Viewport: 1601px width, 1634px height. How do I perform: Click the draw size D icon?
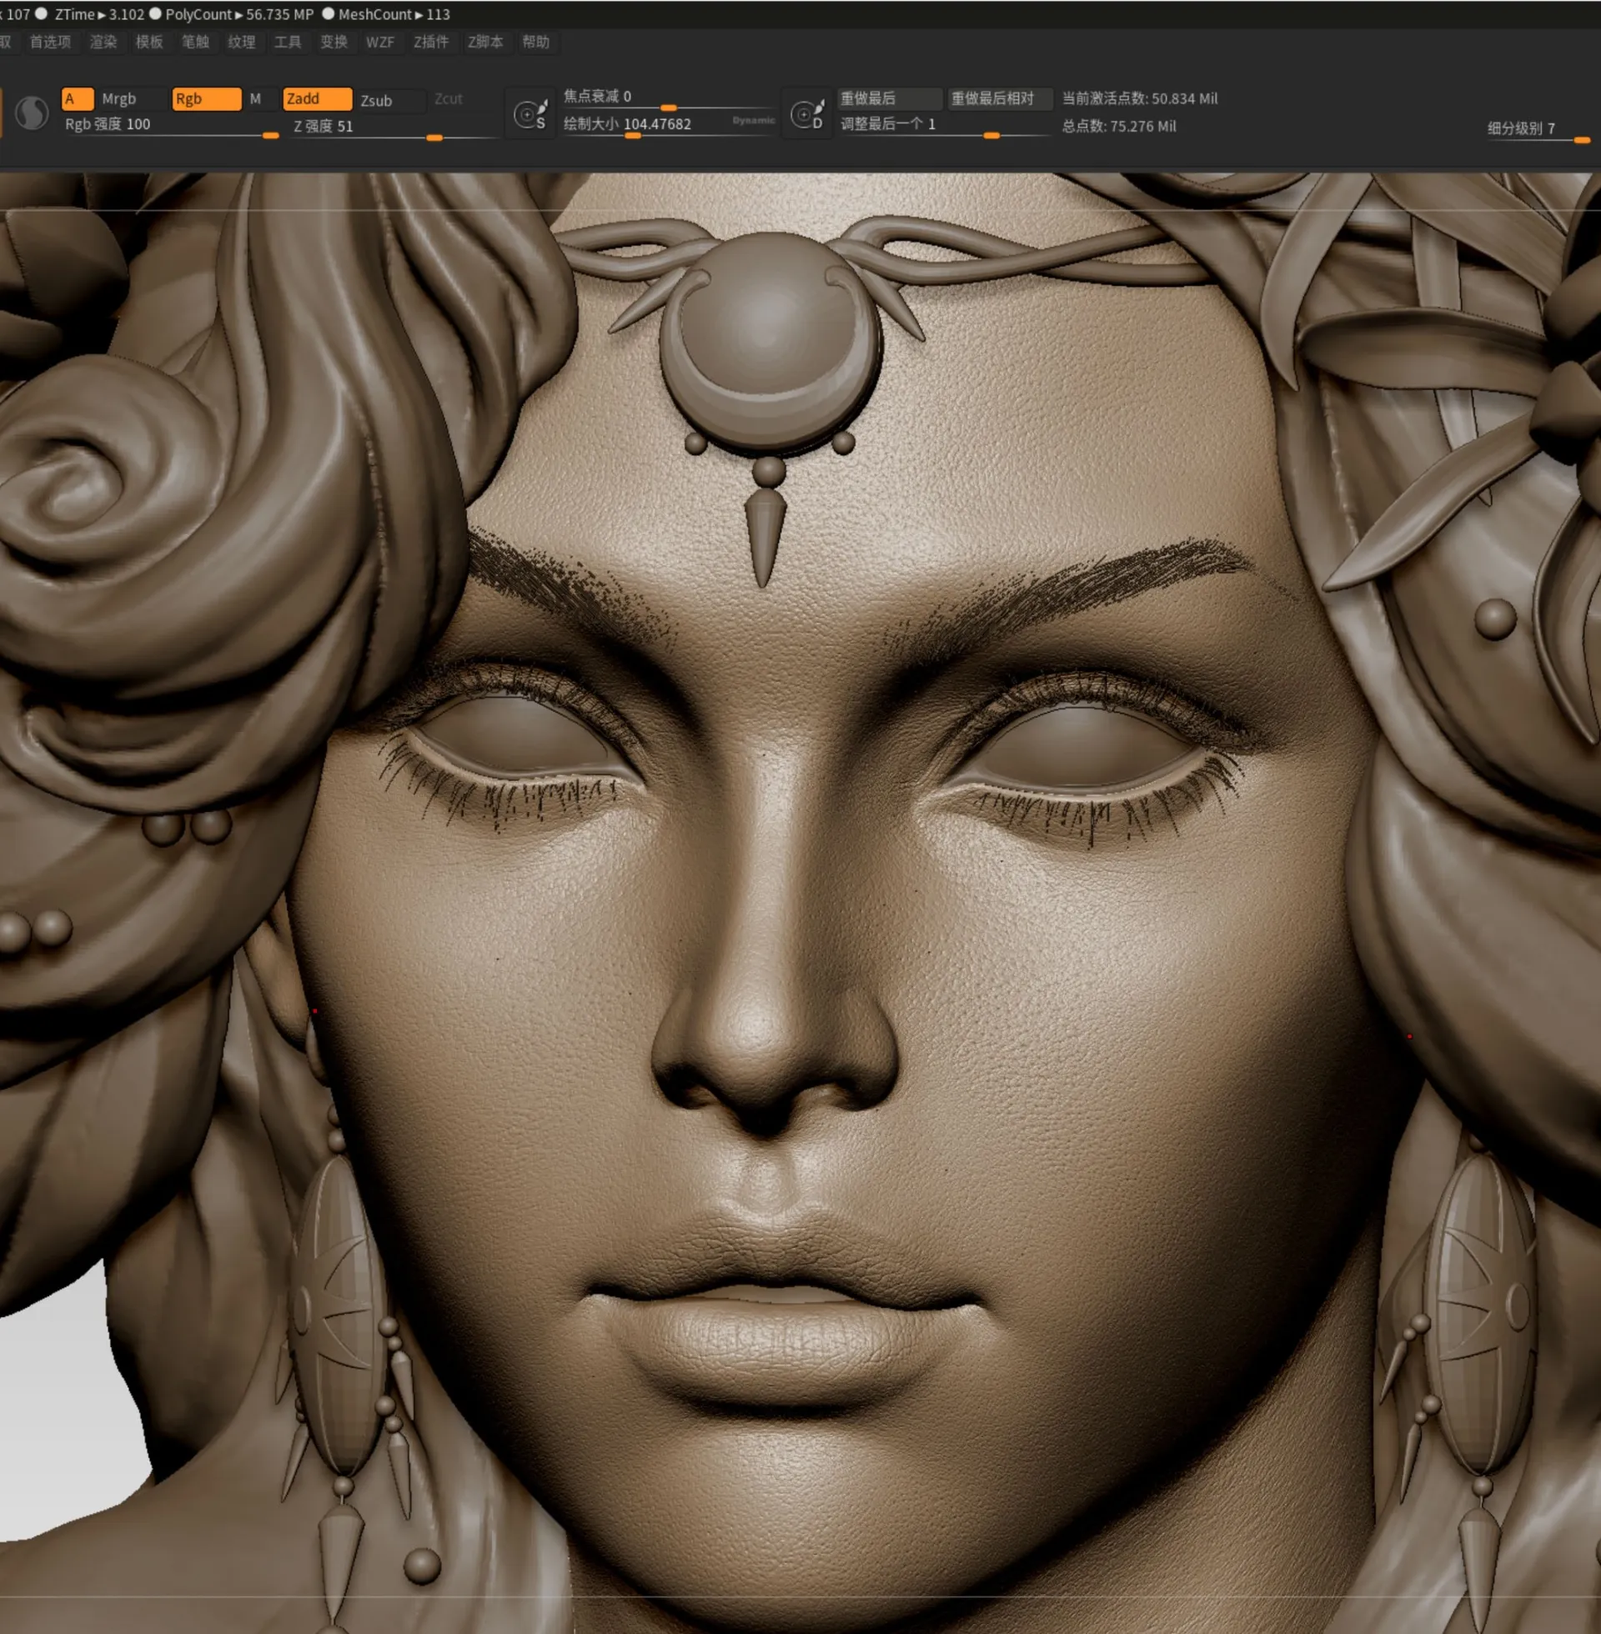807,115
